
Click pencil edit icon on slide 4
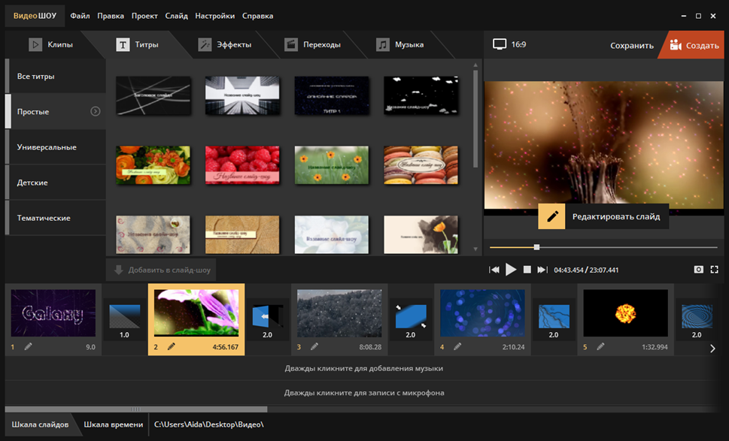[457, 346]
